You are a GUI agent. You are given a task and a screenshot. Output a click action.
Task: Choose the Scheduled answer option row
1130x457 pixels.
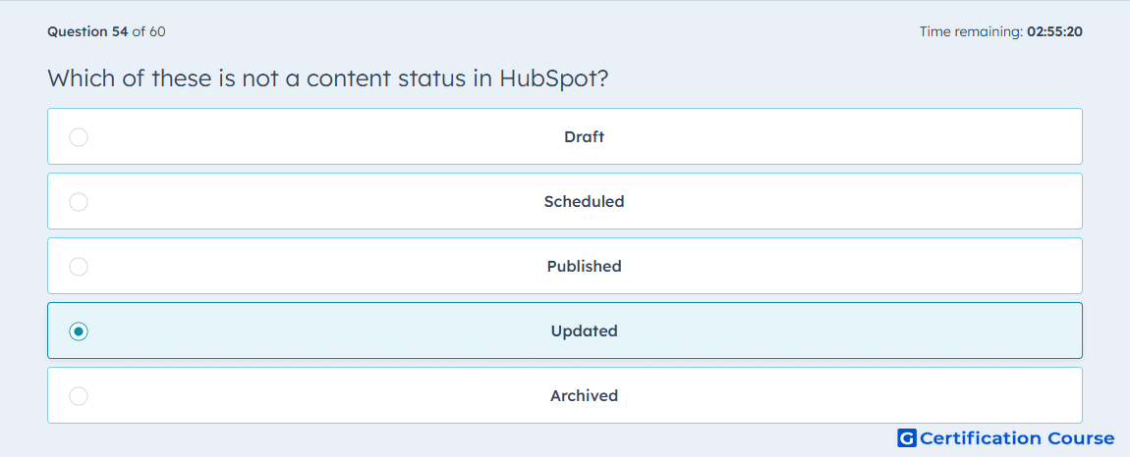pos(565,201)
